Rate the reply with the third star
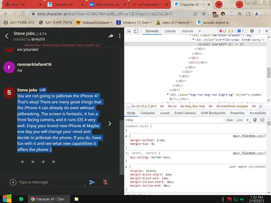 [x=43, y=162]
